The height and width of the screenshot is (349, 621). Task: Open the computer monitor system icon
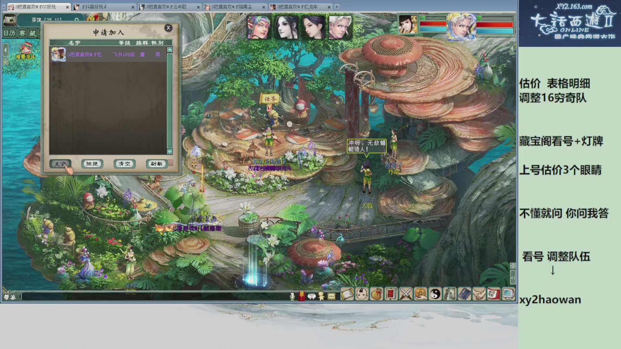(508, 294)
